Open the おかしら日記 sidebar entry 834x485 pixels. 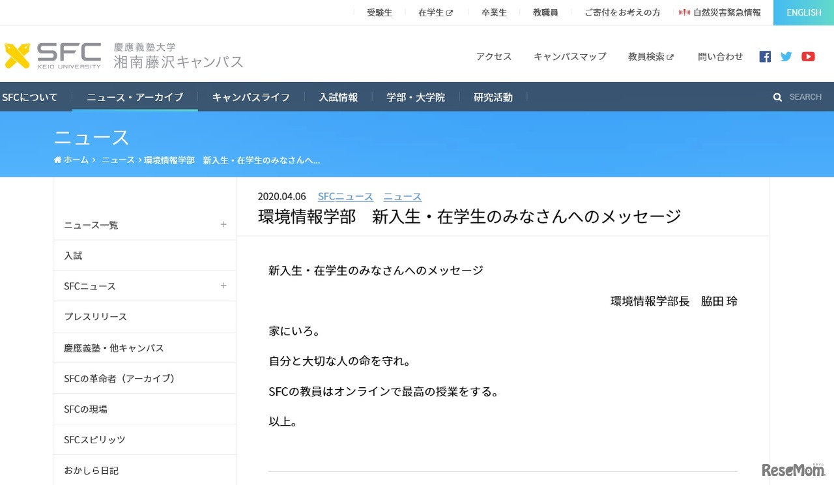pos(91,470)
